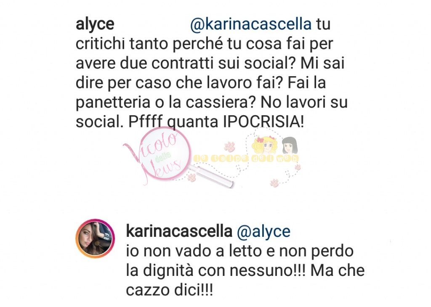Open alyce's profile via the bold username
Image resolution: width=431 pixels, height=307 pixels.
[95, 24]
